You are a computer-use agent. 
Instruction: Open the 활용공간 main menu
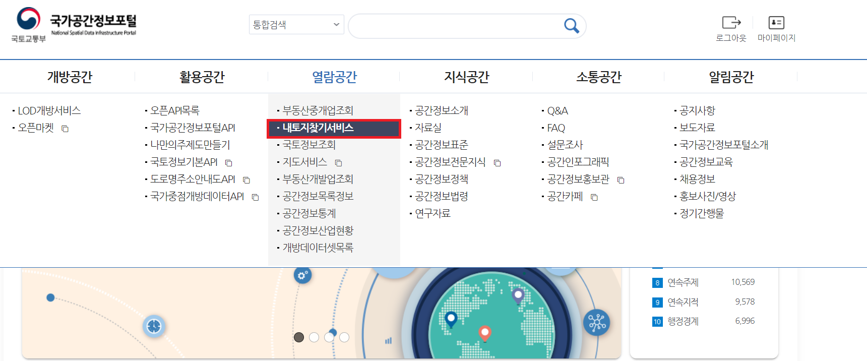point(202,77)
